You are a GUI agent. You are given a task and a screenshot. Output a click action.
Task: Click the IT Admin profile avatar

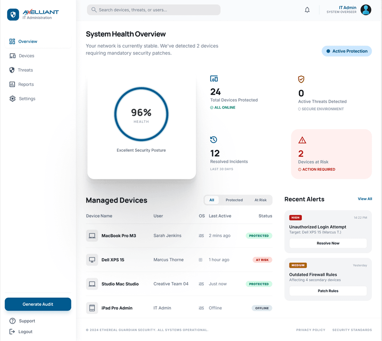point(366,10)
